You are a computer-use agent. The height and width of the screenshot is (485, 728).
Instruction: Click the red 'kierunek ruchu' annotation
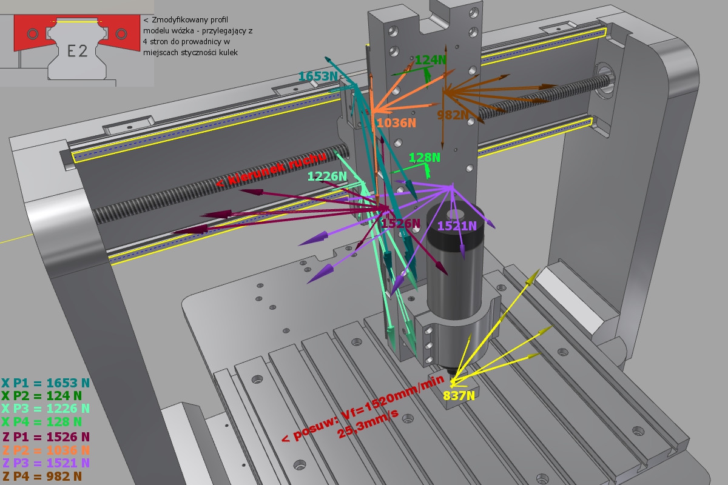click(271, 169)
